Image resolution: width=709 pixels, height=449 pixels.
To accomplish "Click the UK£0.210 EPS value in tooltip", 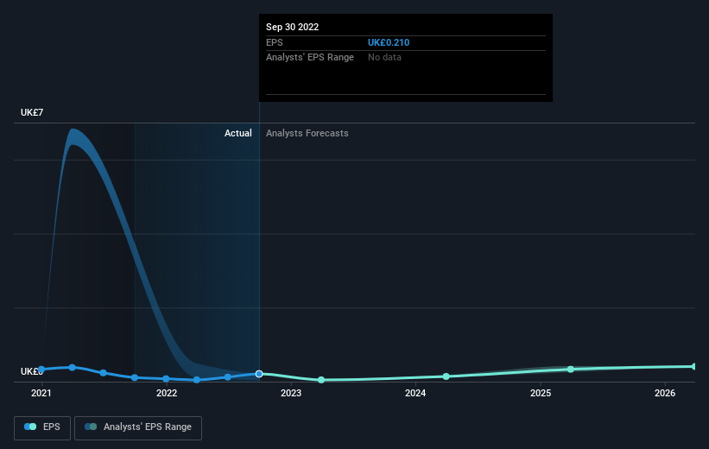I will tap(389, 42).
